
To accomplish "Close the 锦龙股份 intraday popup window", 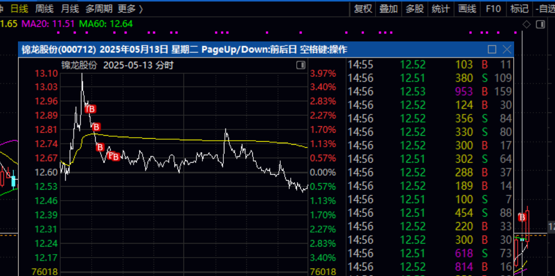I will [507, 49].
